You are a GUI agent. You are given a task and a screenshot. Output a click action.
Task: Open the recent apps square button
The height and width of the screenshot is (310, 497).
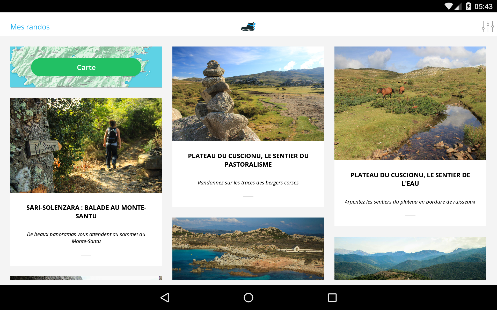[332, 298]
